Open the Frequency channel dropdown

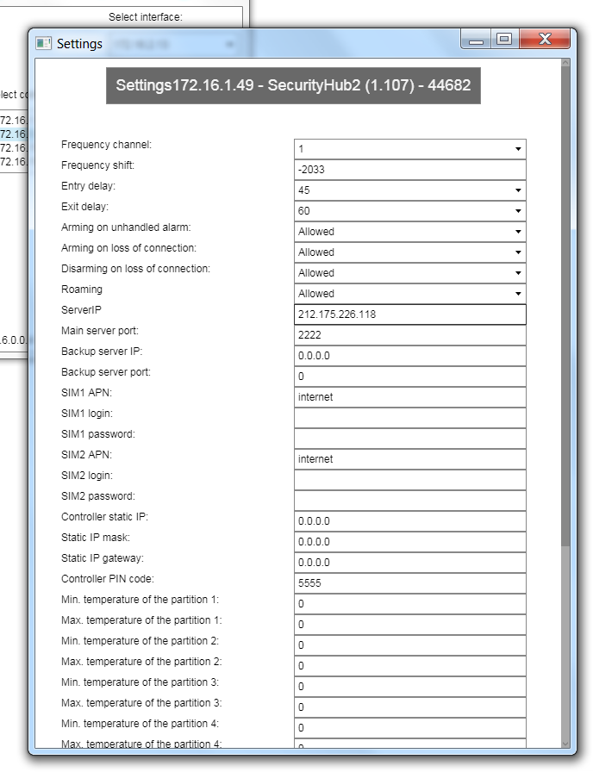point(409,149)
